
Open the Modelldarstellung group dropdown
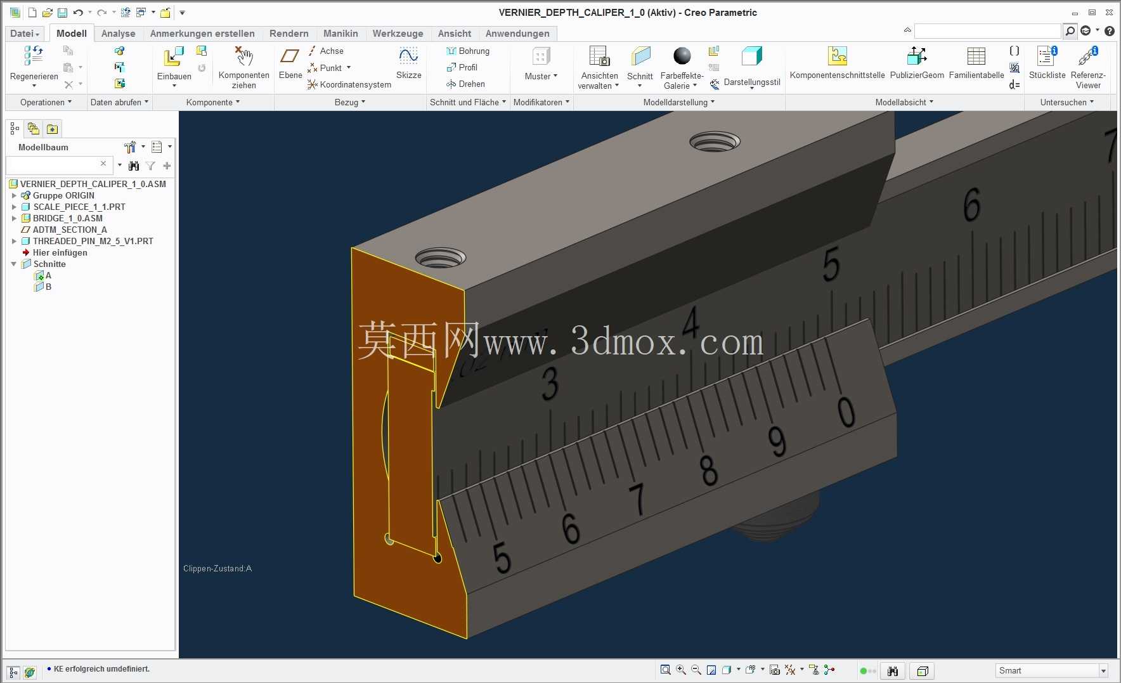coord(678,102)
